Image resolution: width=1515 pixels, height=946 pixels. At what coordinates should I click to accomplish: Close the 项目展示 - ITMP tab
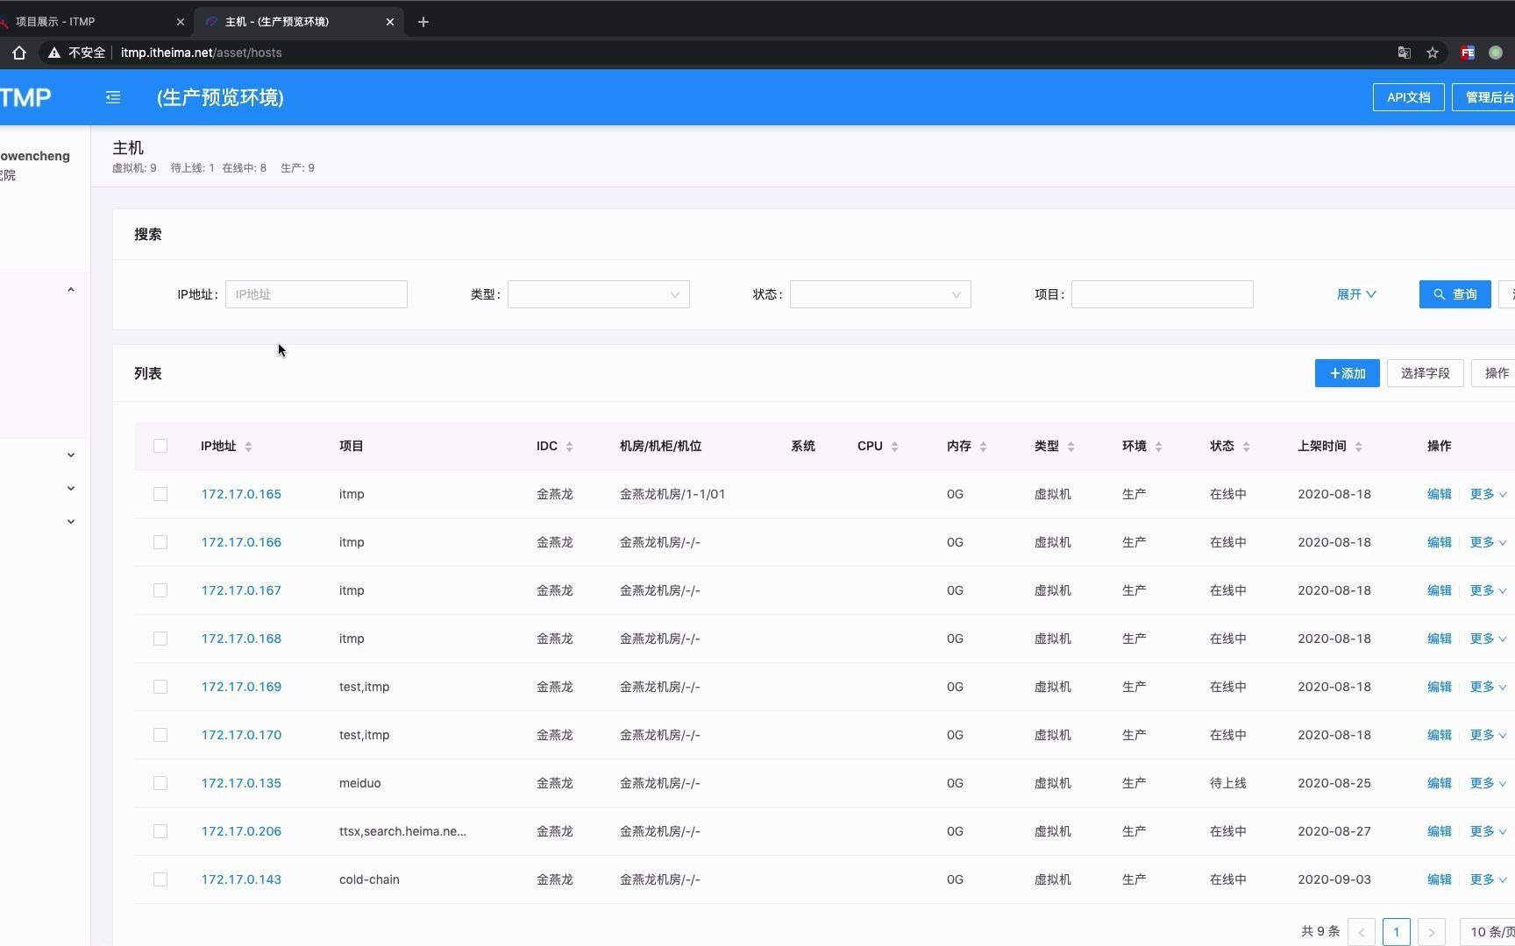point(181,22)
